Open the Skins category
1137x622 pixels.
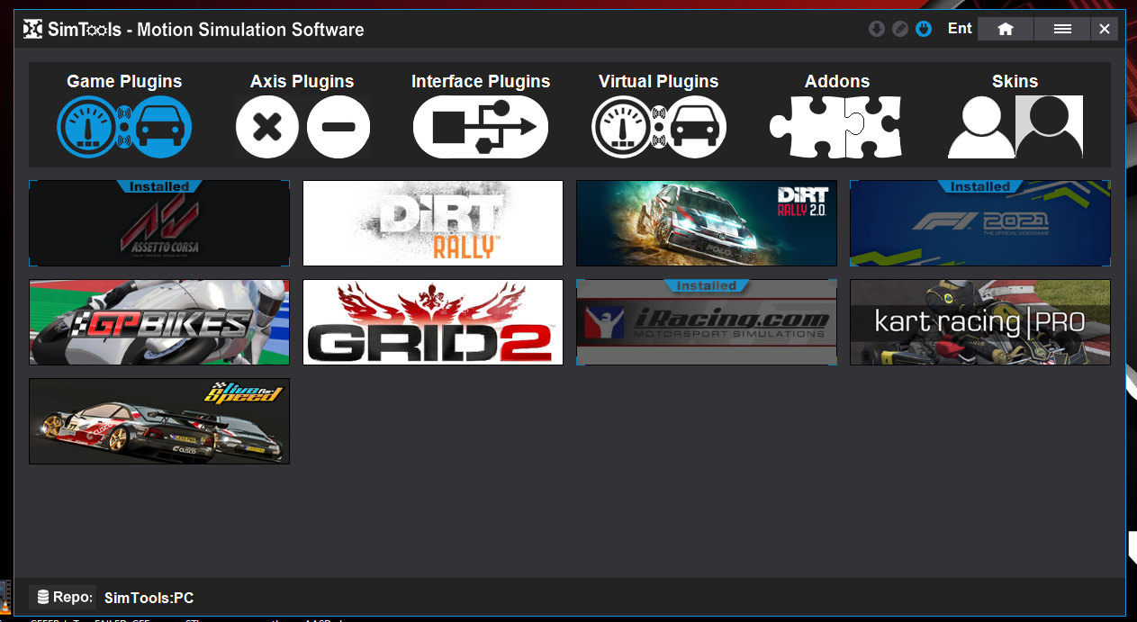(1015, 115)
